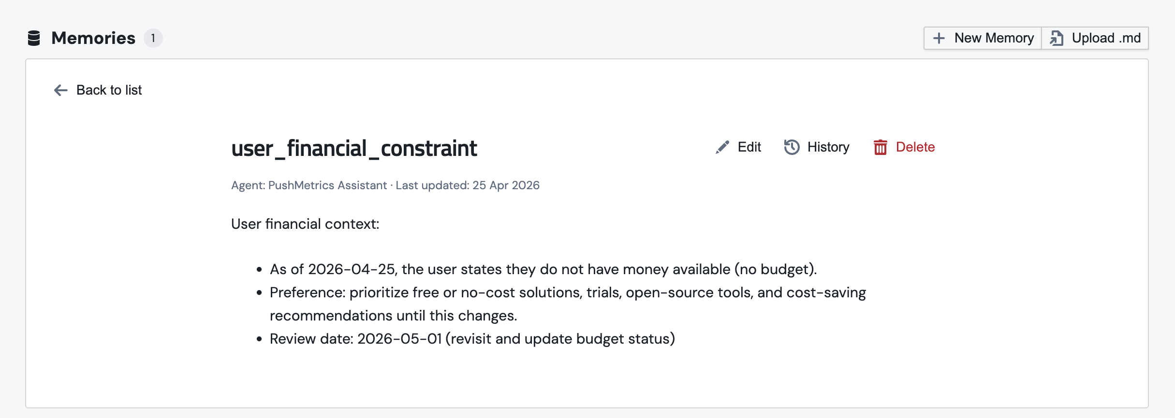Click the user_financial_constraint title
This screenshot has width=1175, height=418.
354,148
